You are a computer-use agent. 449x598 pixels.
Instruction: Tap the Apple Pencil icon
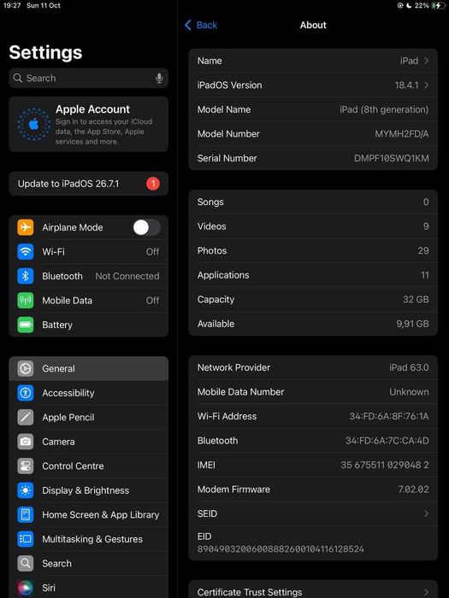click(x=26, y=417)
